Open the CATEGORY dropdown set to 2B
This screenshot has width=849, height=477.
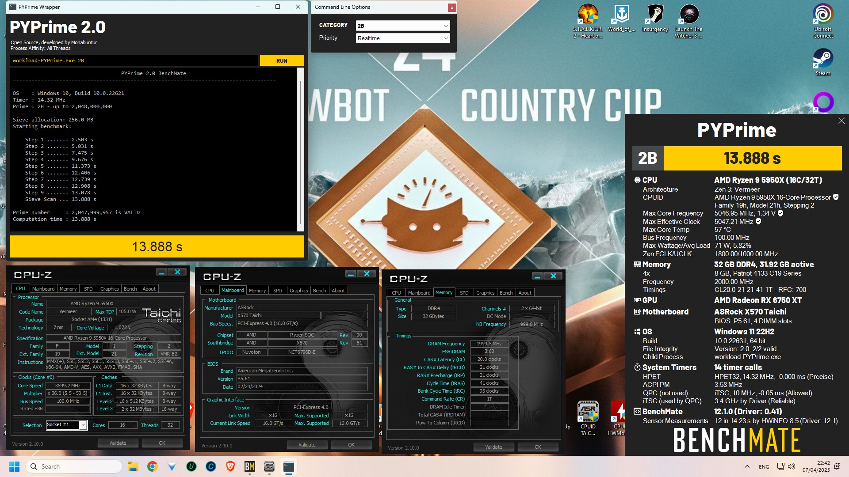coord(403,26)
